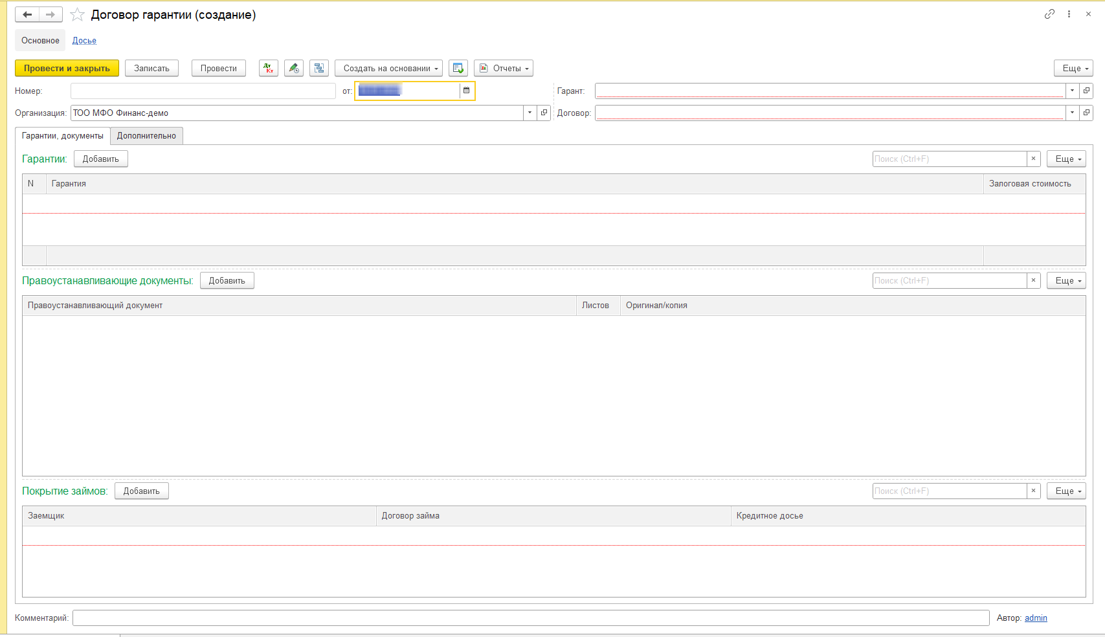Switch to the Основное section
Viewport: 1105px width, 637px height.
(40, 40)
